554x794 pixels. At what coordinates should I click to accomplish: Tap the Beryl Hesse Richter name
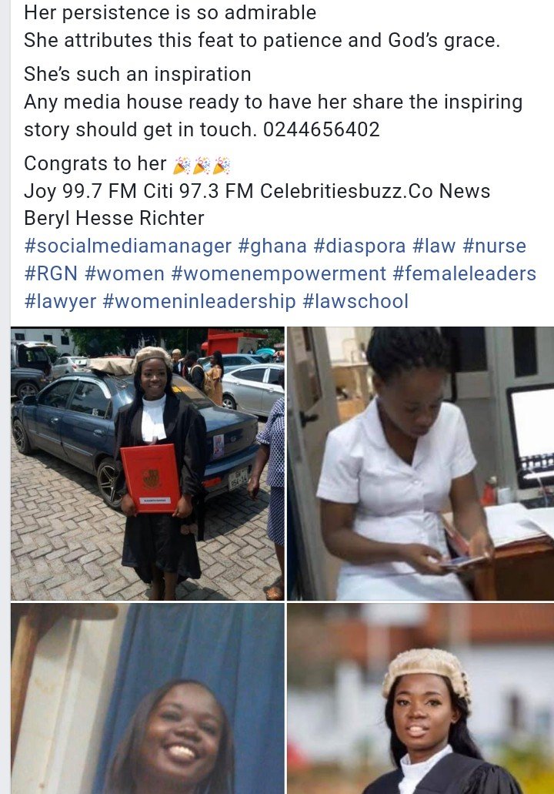(114, 219)
